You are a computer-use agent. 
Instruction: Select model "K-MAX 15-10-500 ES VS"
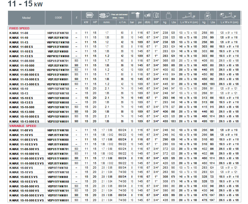click(x=26, y=200)
